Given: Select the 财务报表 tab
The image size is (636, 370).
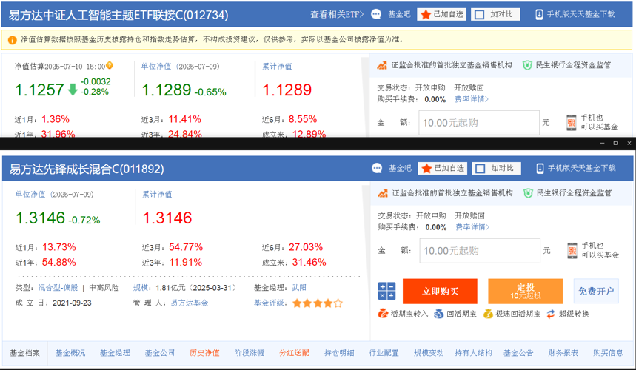Looking at the screenshot, I should click(563, 353).
